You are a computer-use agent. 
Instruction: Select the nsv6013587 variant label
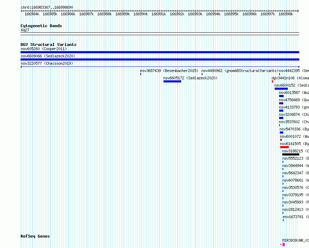click(294, 93)
